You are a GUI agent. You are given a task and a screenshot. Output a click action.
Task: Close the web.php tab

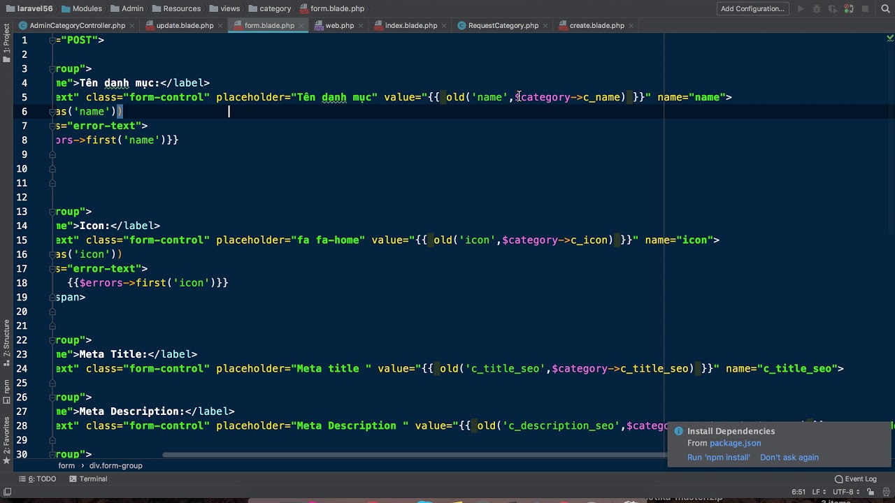tap(361, 26)
